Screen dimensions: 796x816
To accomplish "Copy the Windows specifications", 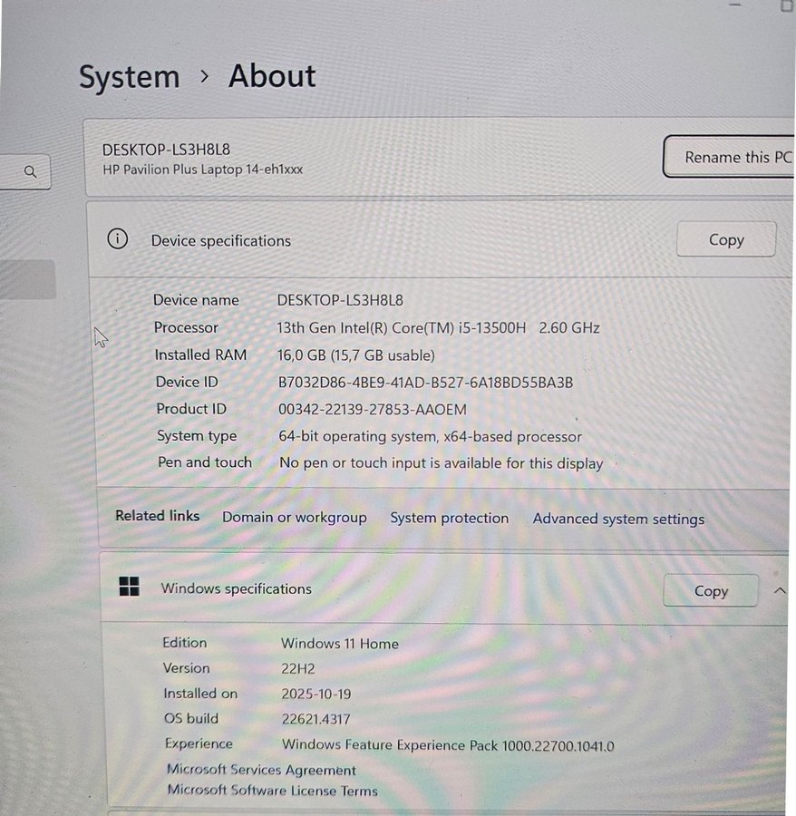I will [x=711, y=590].
